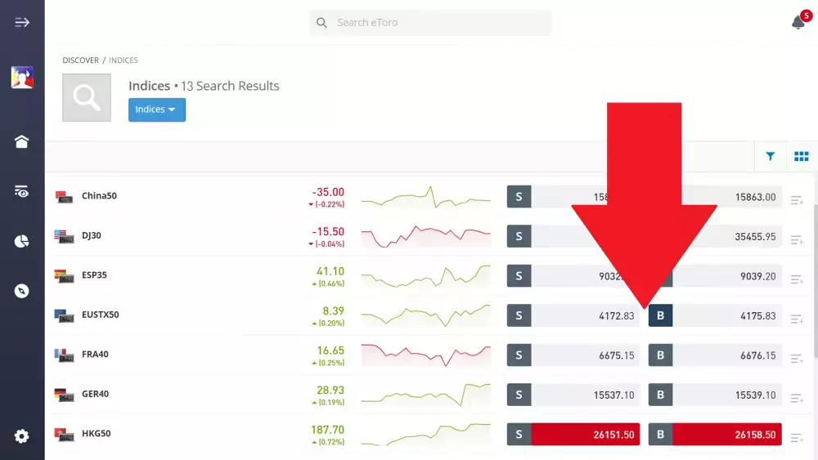Sell DJ30 with S button
This screenshot has height=460, width=818.
pos(519,236)
